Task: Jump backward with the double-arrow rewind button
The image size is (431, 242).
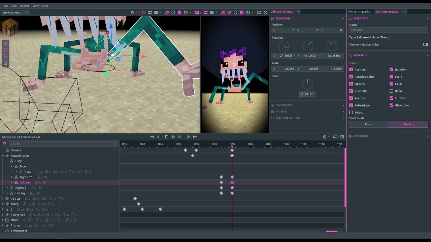Action: [x=152, y=137]
